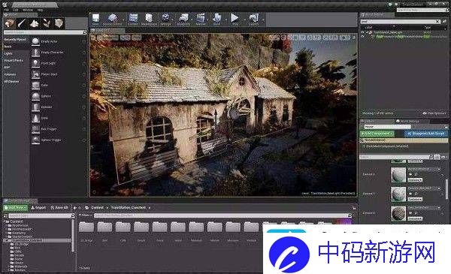Image resolution: width=451 pixels, height=274 pixels.
Task: Select the All Classes category
Action: 11,82
